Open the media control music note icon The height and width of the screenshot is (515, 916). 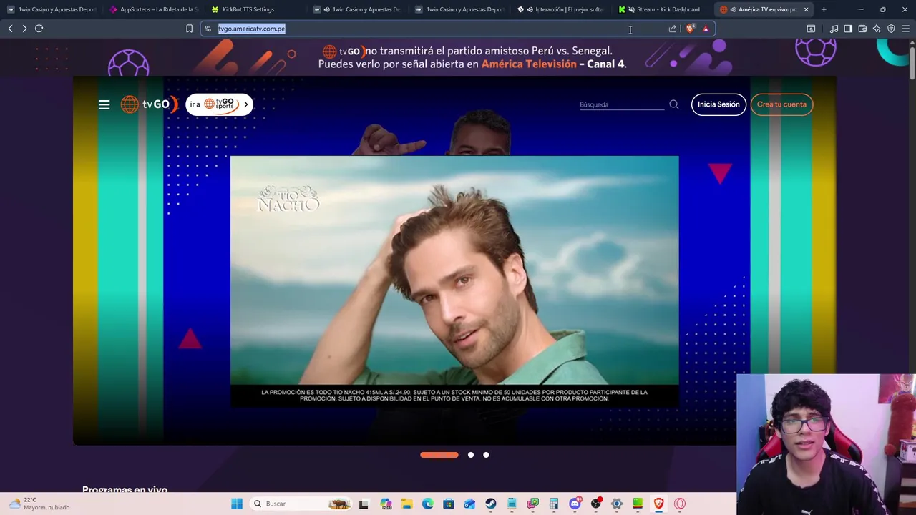834,29
